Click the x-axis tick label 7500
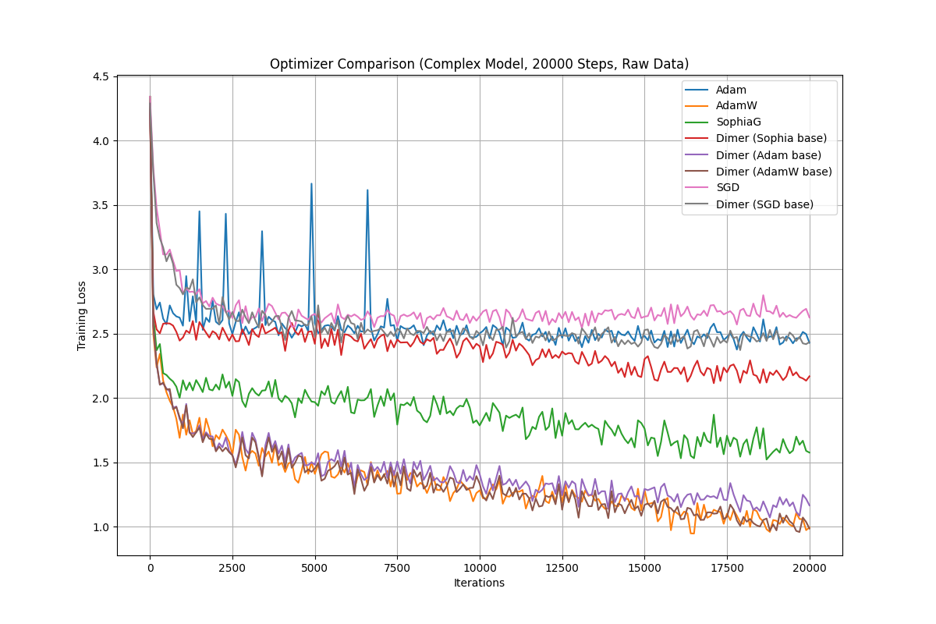Viewport: 936px width, 624px height. (397, 568)
